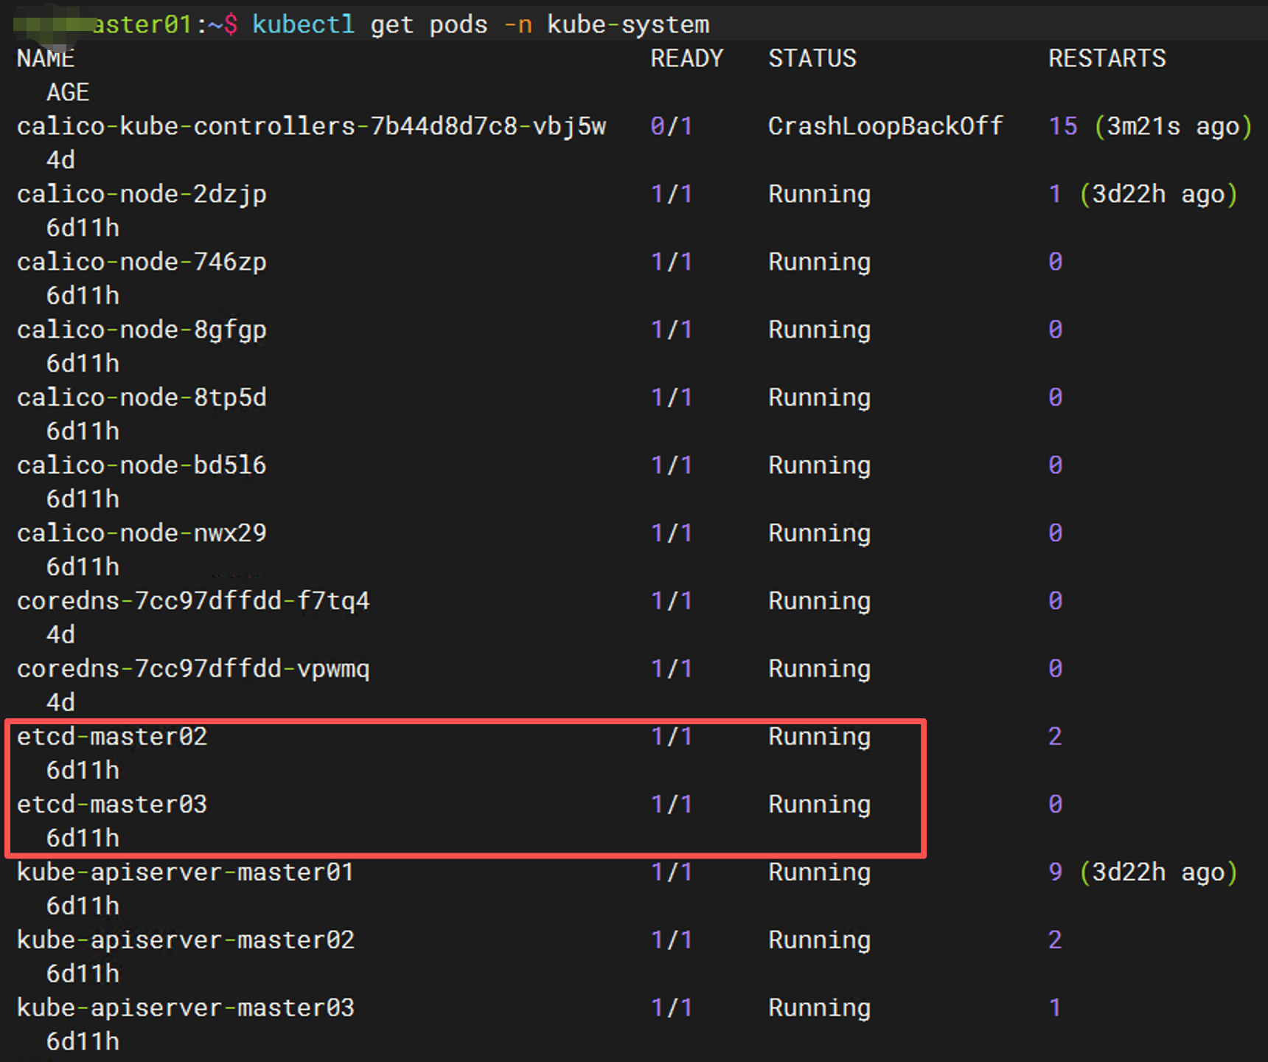
Task: Select pod name coredns-7cc97dffdd-f7tq4
Action: coord(193,601)
